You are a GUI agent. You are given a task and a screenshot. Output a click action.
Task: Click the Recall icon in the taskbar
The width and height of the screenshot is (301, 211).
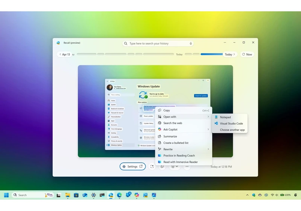111,195
